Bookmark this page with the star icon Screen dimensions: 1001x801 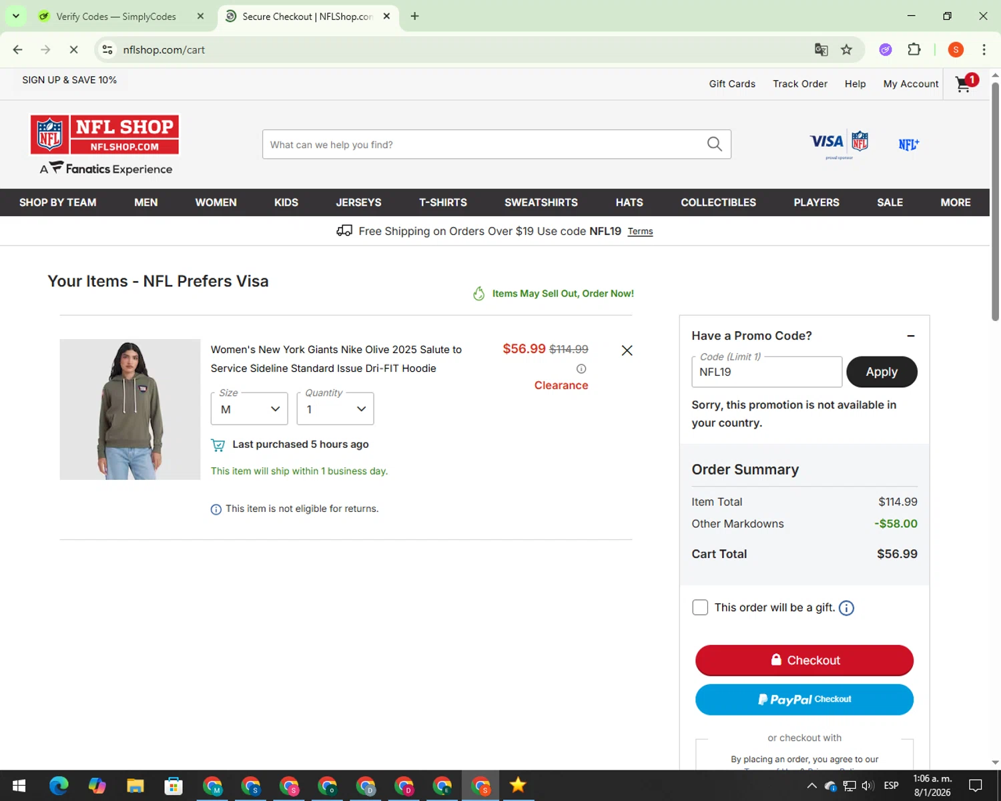[846, 49]
